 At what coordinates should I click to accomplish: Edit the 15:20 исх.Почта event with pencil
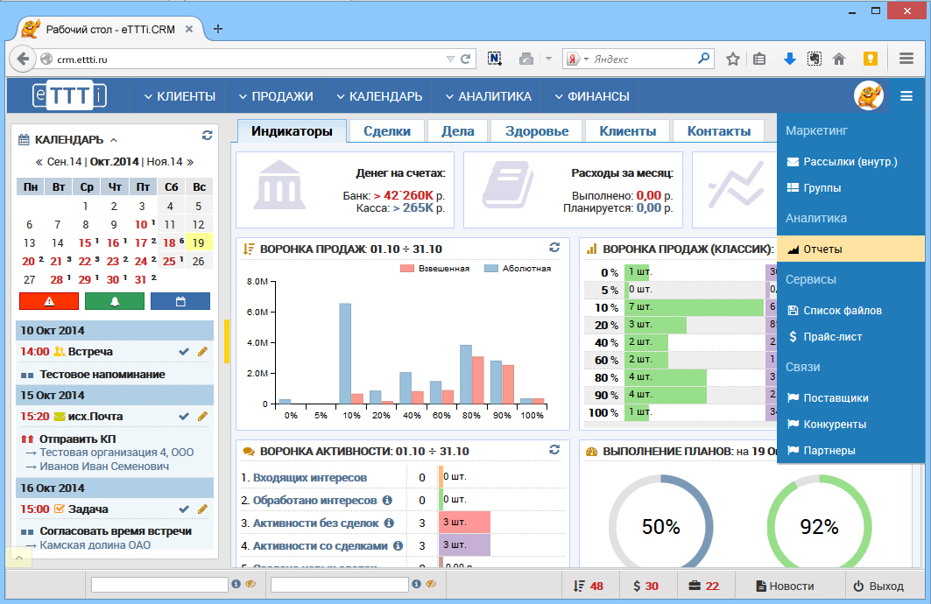(202, 416)
